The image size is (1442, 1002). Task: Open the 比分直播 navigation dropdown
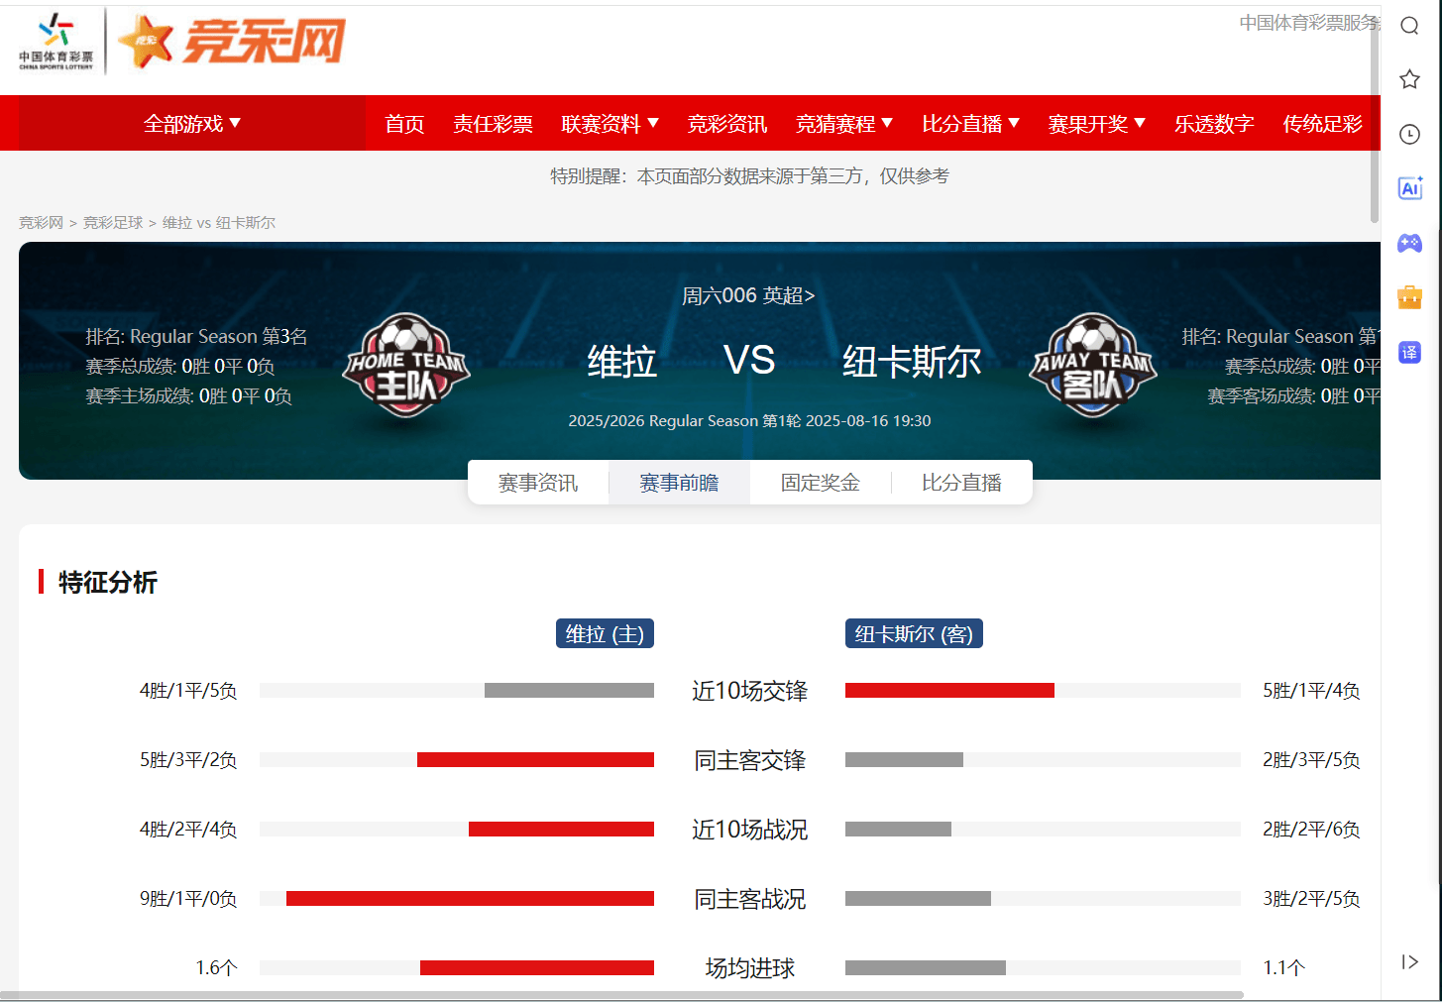[x=970, y=124]
